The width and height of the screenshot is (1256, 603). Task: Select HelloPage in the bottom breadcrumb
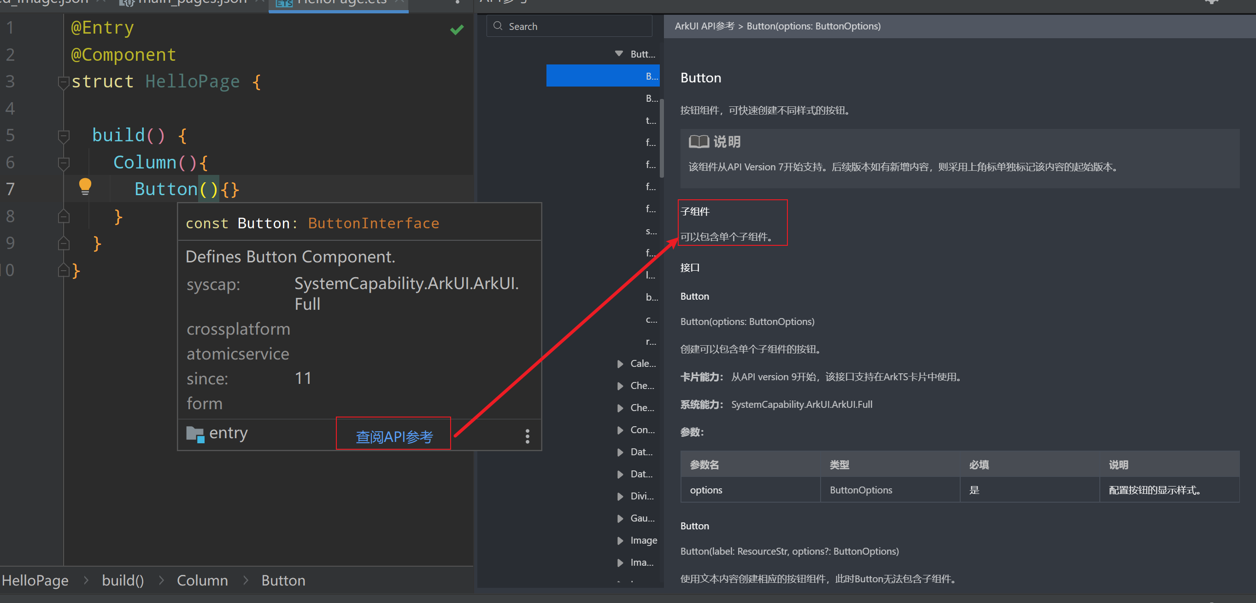35,580
